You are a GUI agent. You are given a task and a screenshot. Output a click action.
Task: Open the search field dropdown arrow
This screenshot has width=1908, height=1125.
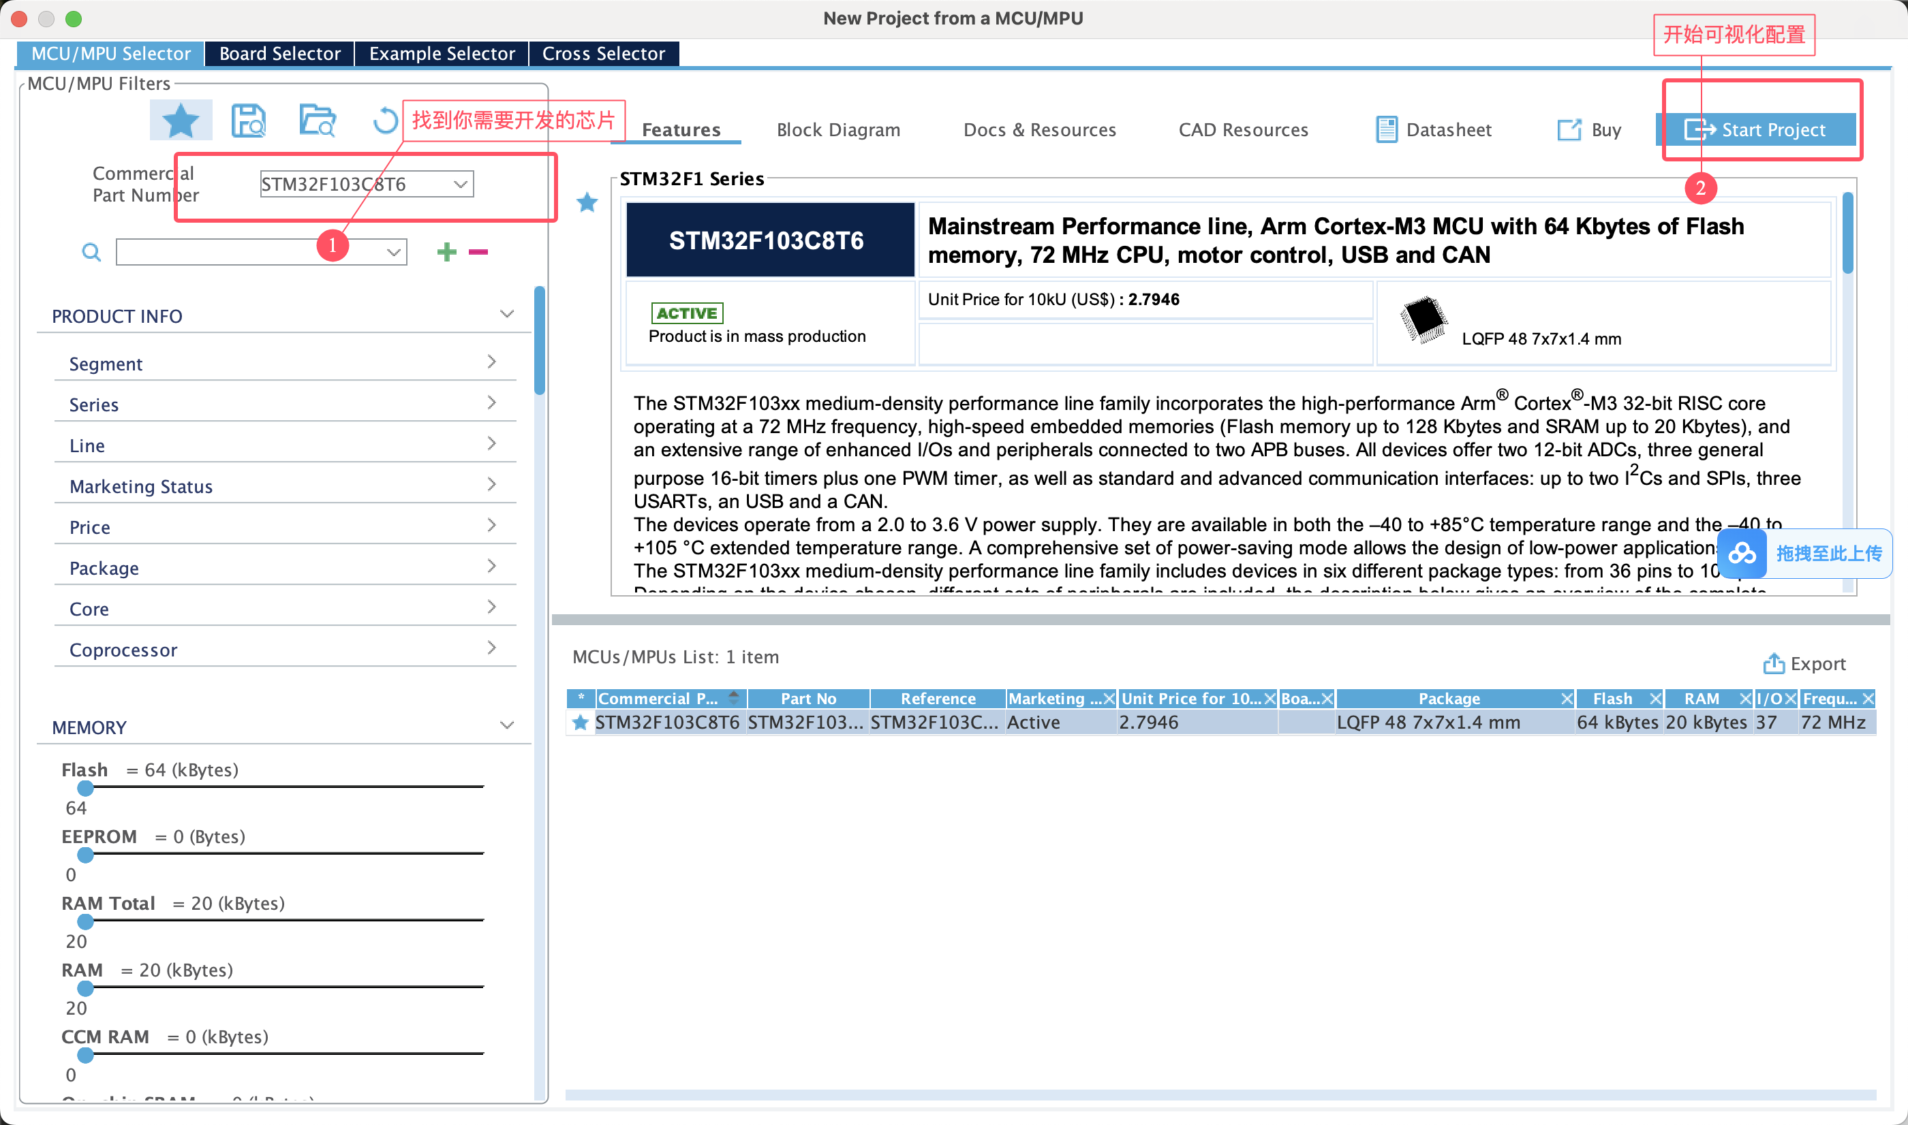393,253
